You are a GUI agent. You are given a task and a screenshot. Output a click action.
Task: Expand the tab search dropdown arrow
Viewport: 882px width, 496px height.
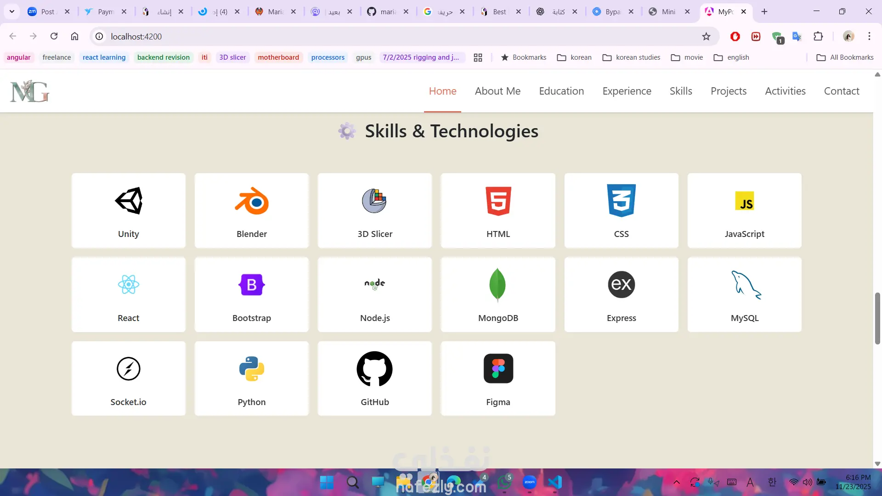click(x=12, y=11)
